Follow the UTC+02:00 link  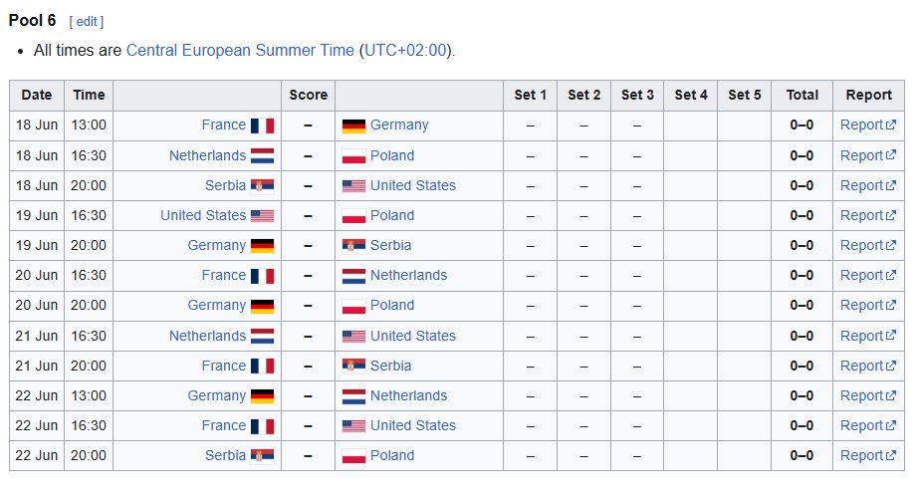405,50
